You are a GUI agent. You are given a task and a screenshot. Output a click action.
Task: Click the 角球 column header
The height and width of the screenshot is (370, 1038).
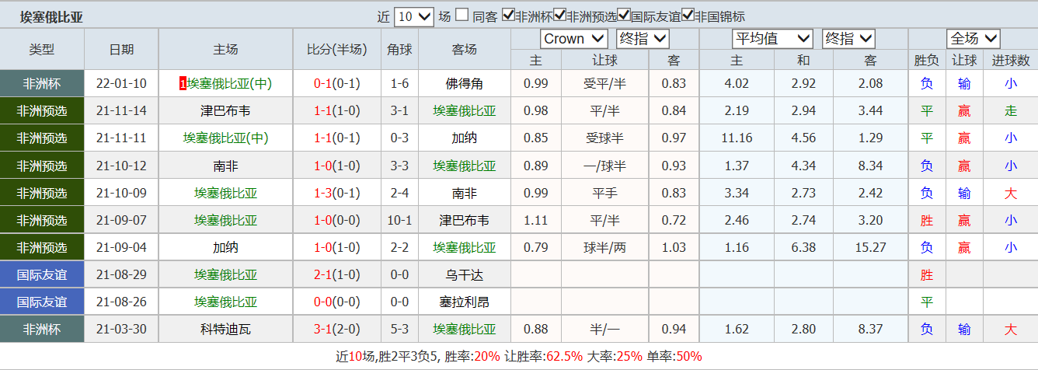coord(399,50)
